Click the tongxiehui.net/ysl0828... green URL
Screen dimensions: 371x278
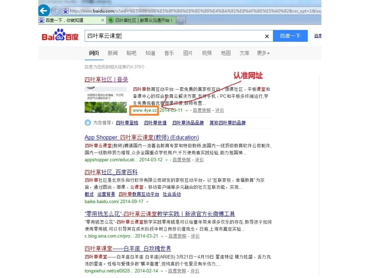(x=109, y=271)
